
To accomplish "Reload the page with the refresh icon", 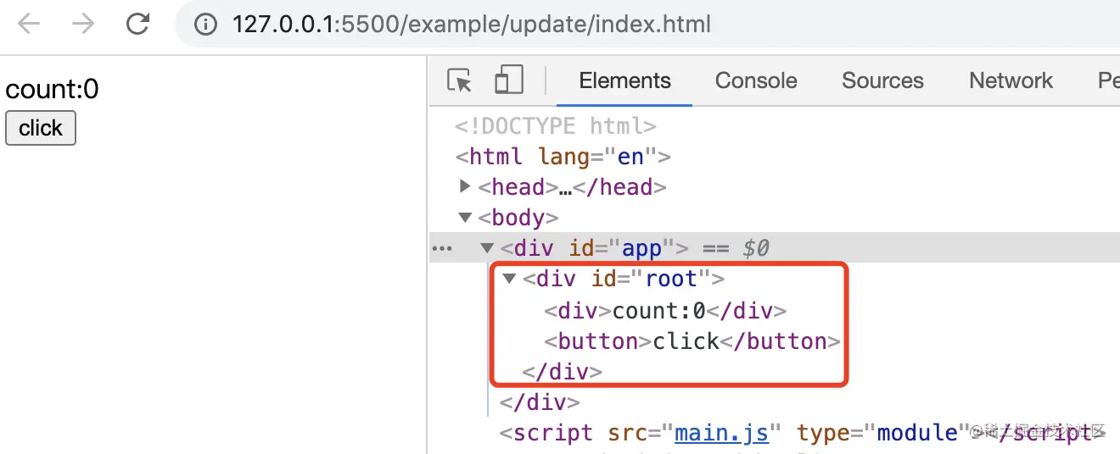I will click(x=137, y=24).
